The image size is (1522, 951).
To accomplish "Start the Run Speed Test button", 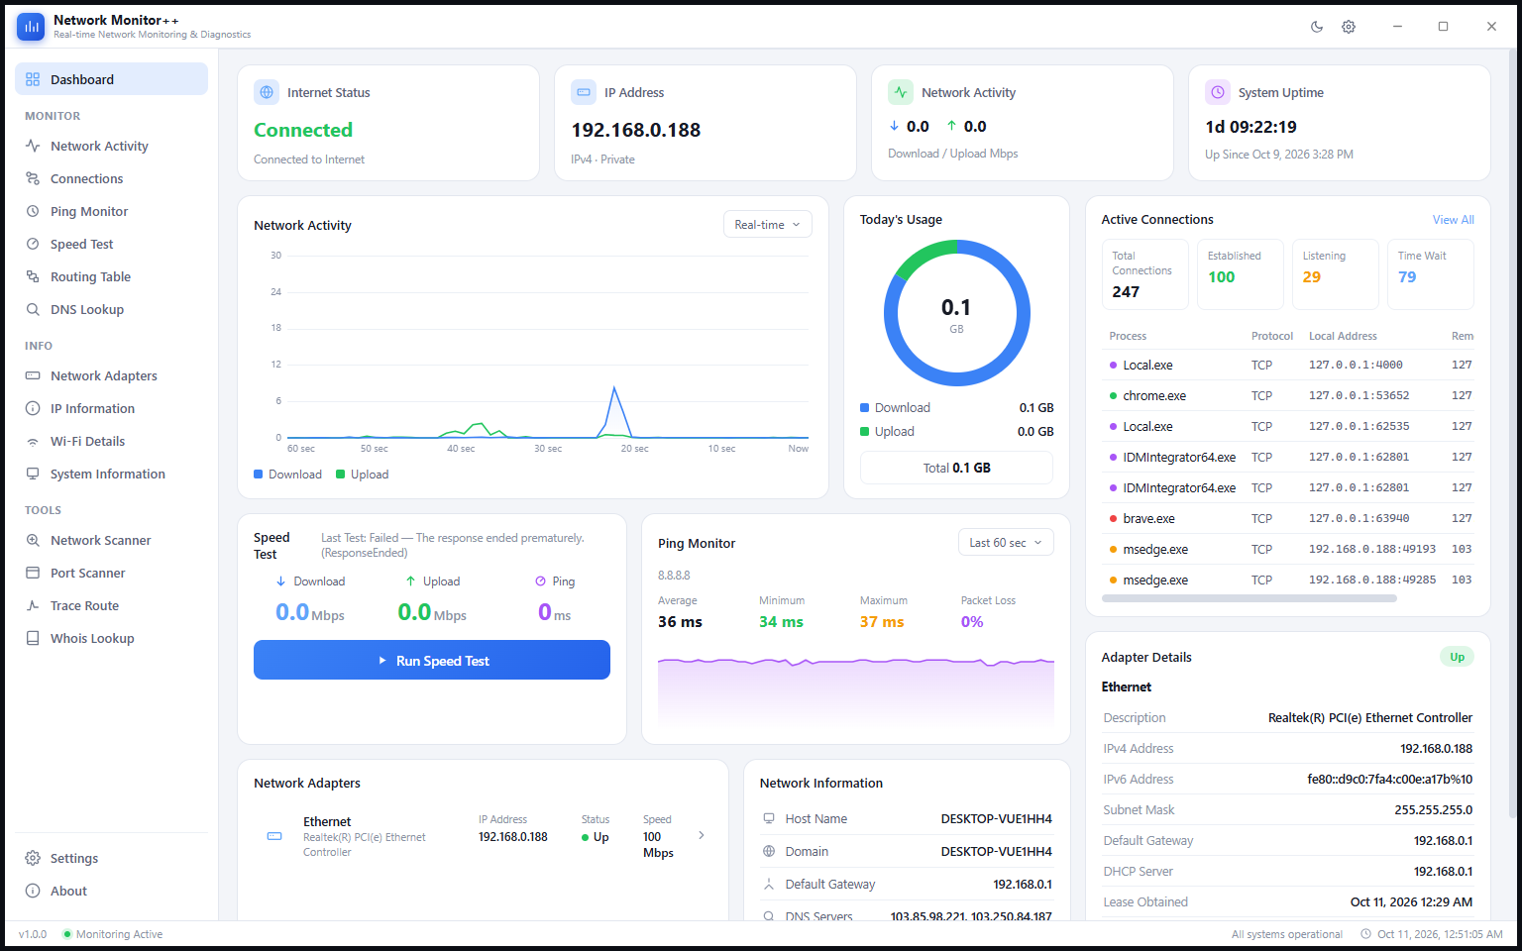I will click(x=432, y=660).
